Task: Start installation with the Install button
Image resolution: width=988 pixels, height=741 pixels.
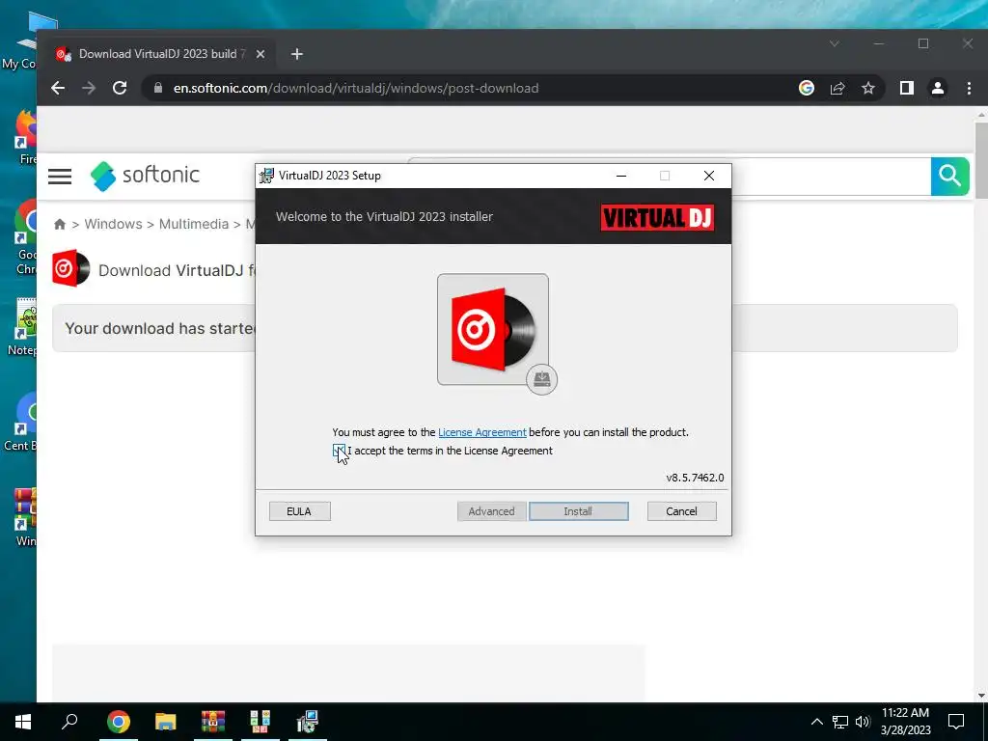Action: coord(579,511)
